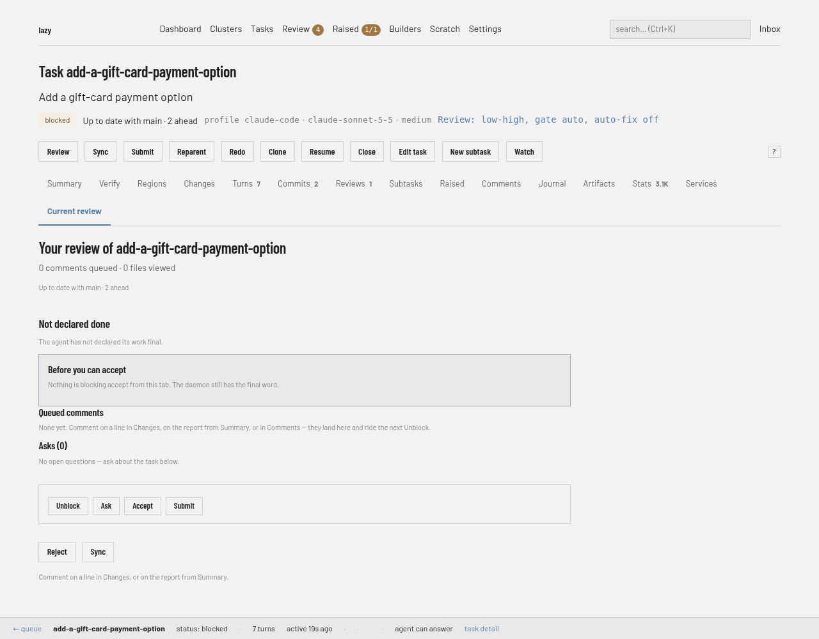The height and width of the screenshot is (639, 819).
Task: Accept the review with the Accept button
Action: coord(143,506)
